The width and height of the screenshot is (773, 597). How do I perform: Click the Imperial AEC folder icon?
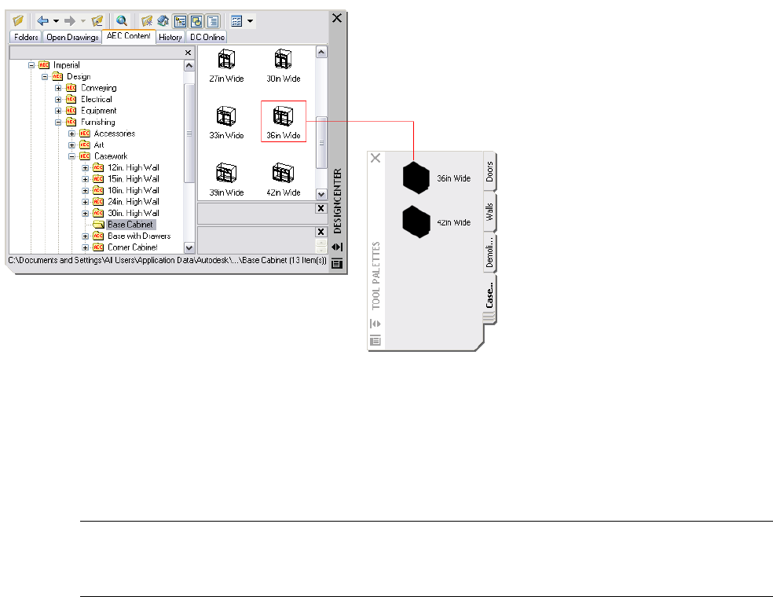44,65
